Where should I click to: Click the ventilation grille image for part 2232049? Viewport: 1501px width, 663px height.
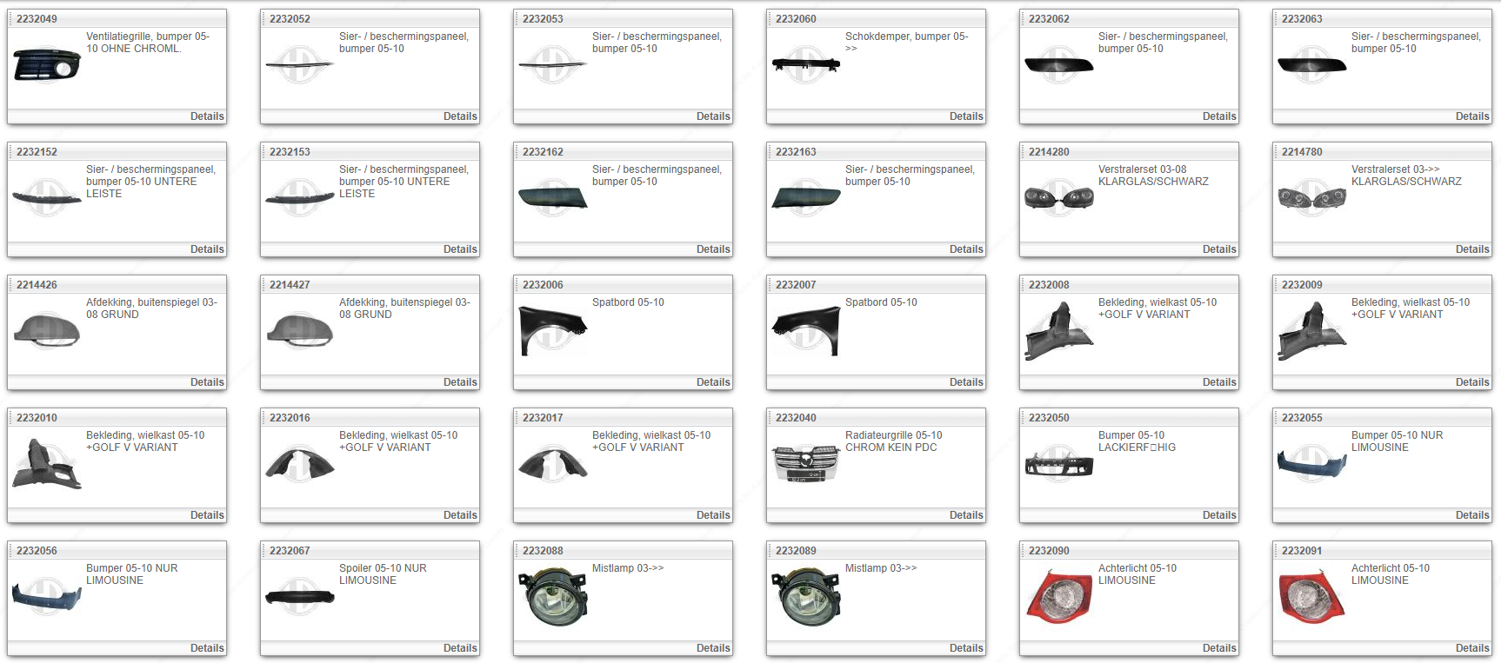click(x=47, y=64)
